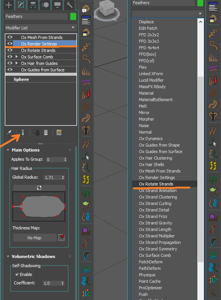Collapse the Main Options rollout

(x=8, y=150)
